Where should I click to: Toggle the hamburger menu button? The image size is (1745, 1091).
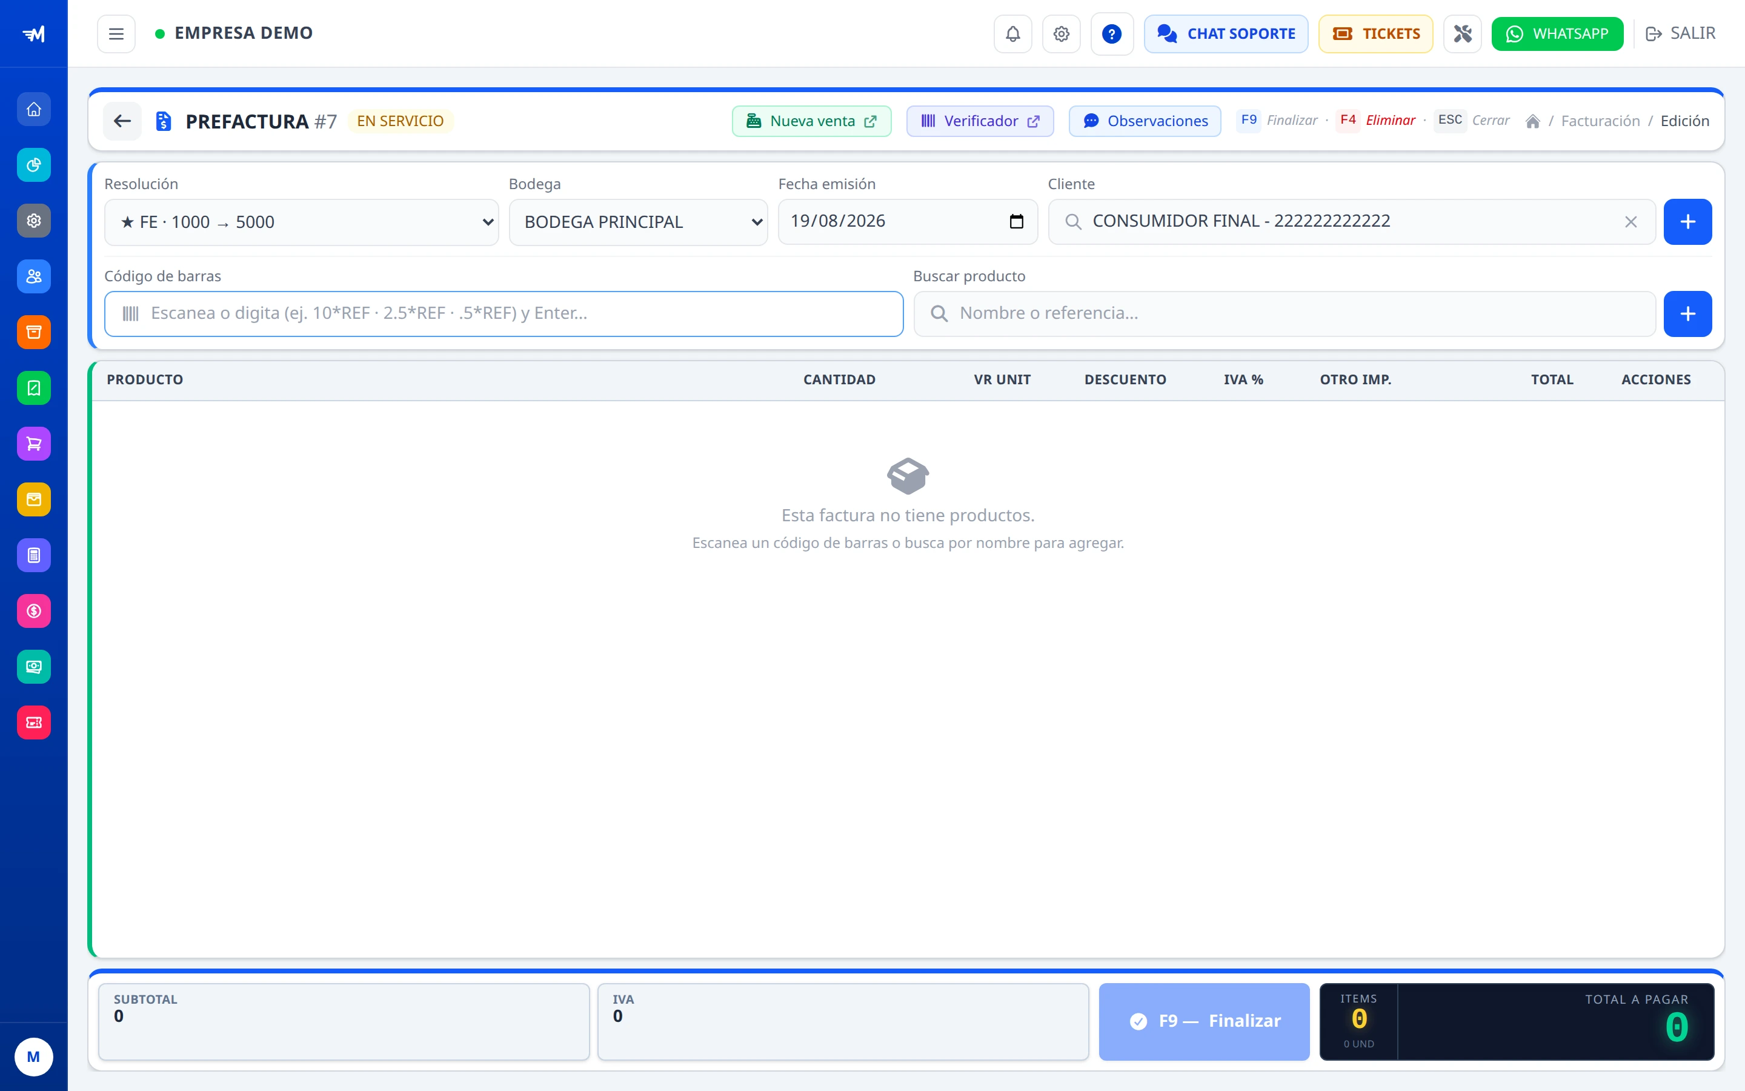point(116,34)
